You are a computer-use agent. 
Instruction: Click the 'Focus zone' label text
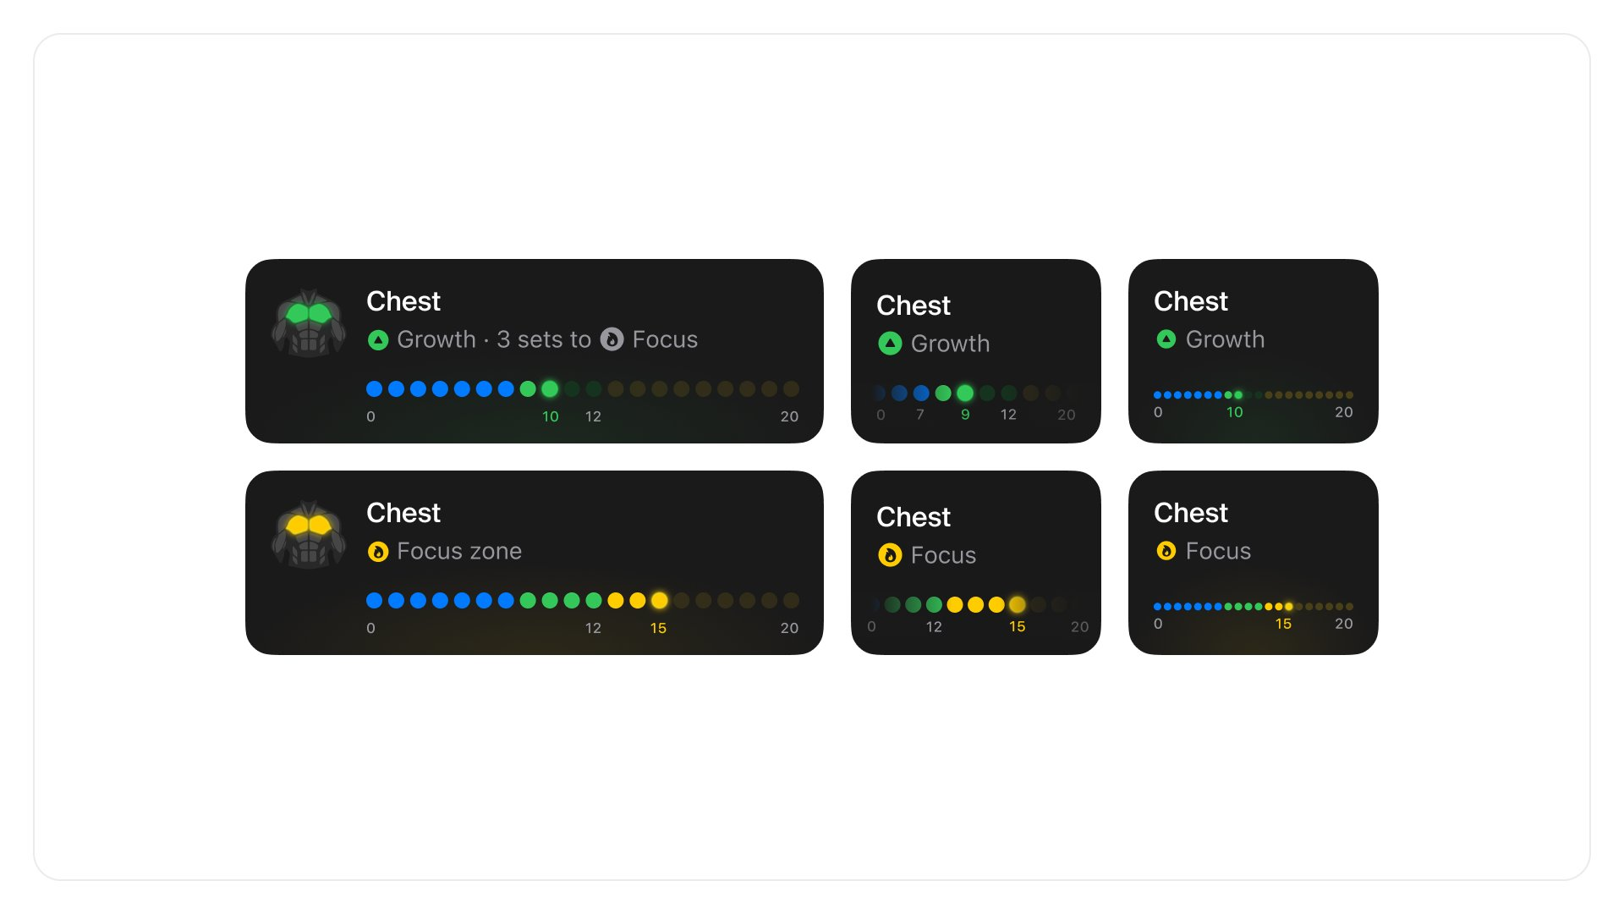tap(459, 551)
